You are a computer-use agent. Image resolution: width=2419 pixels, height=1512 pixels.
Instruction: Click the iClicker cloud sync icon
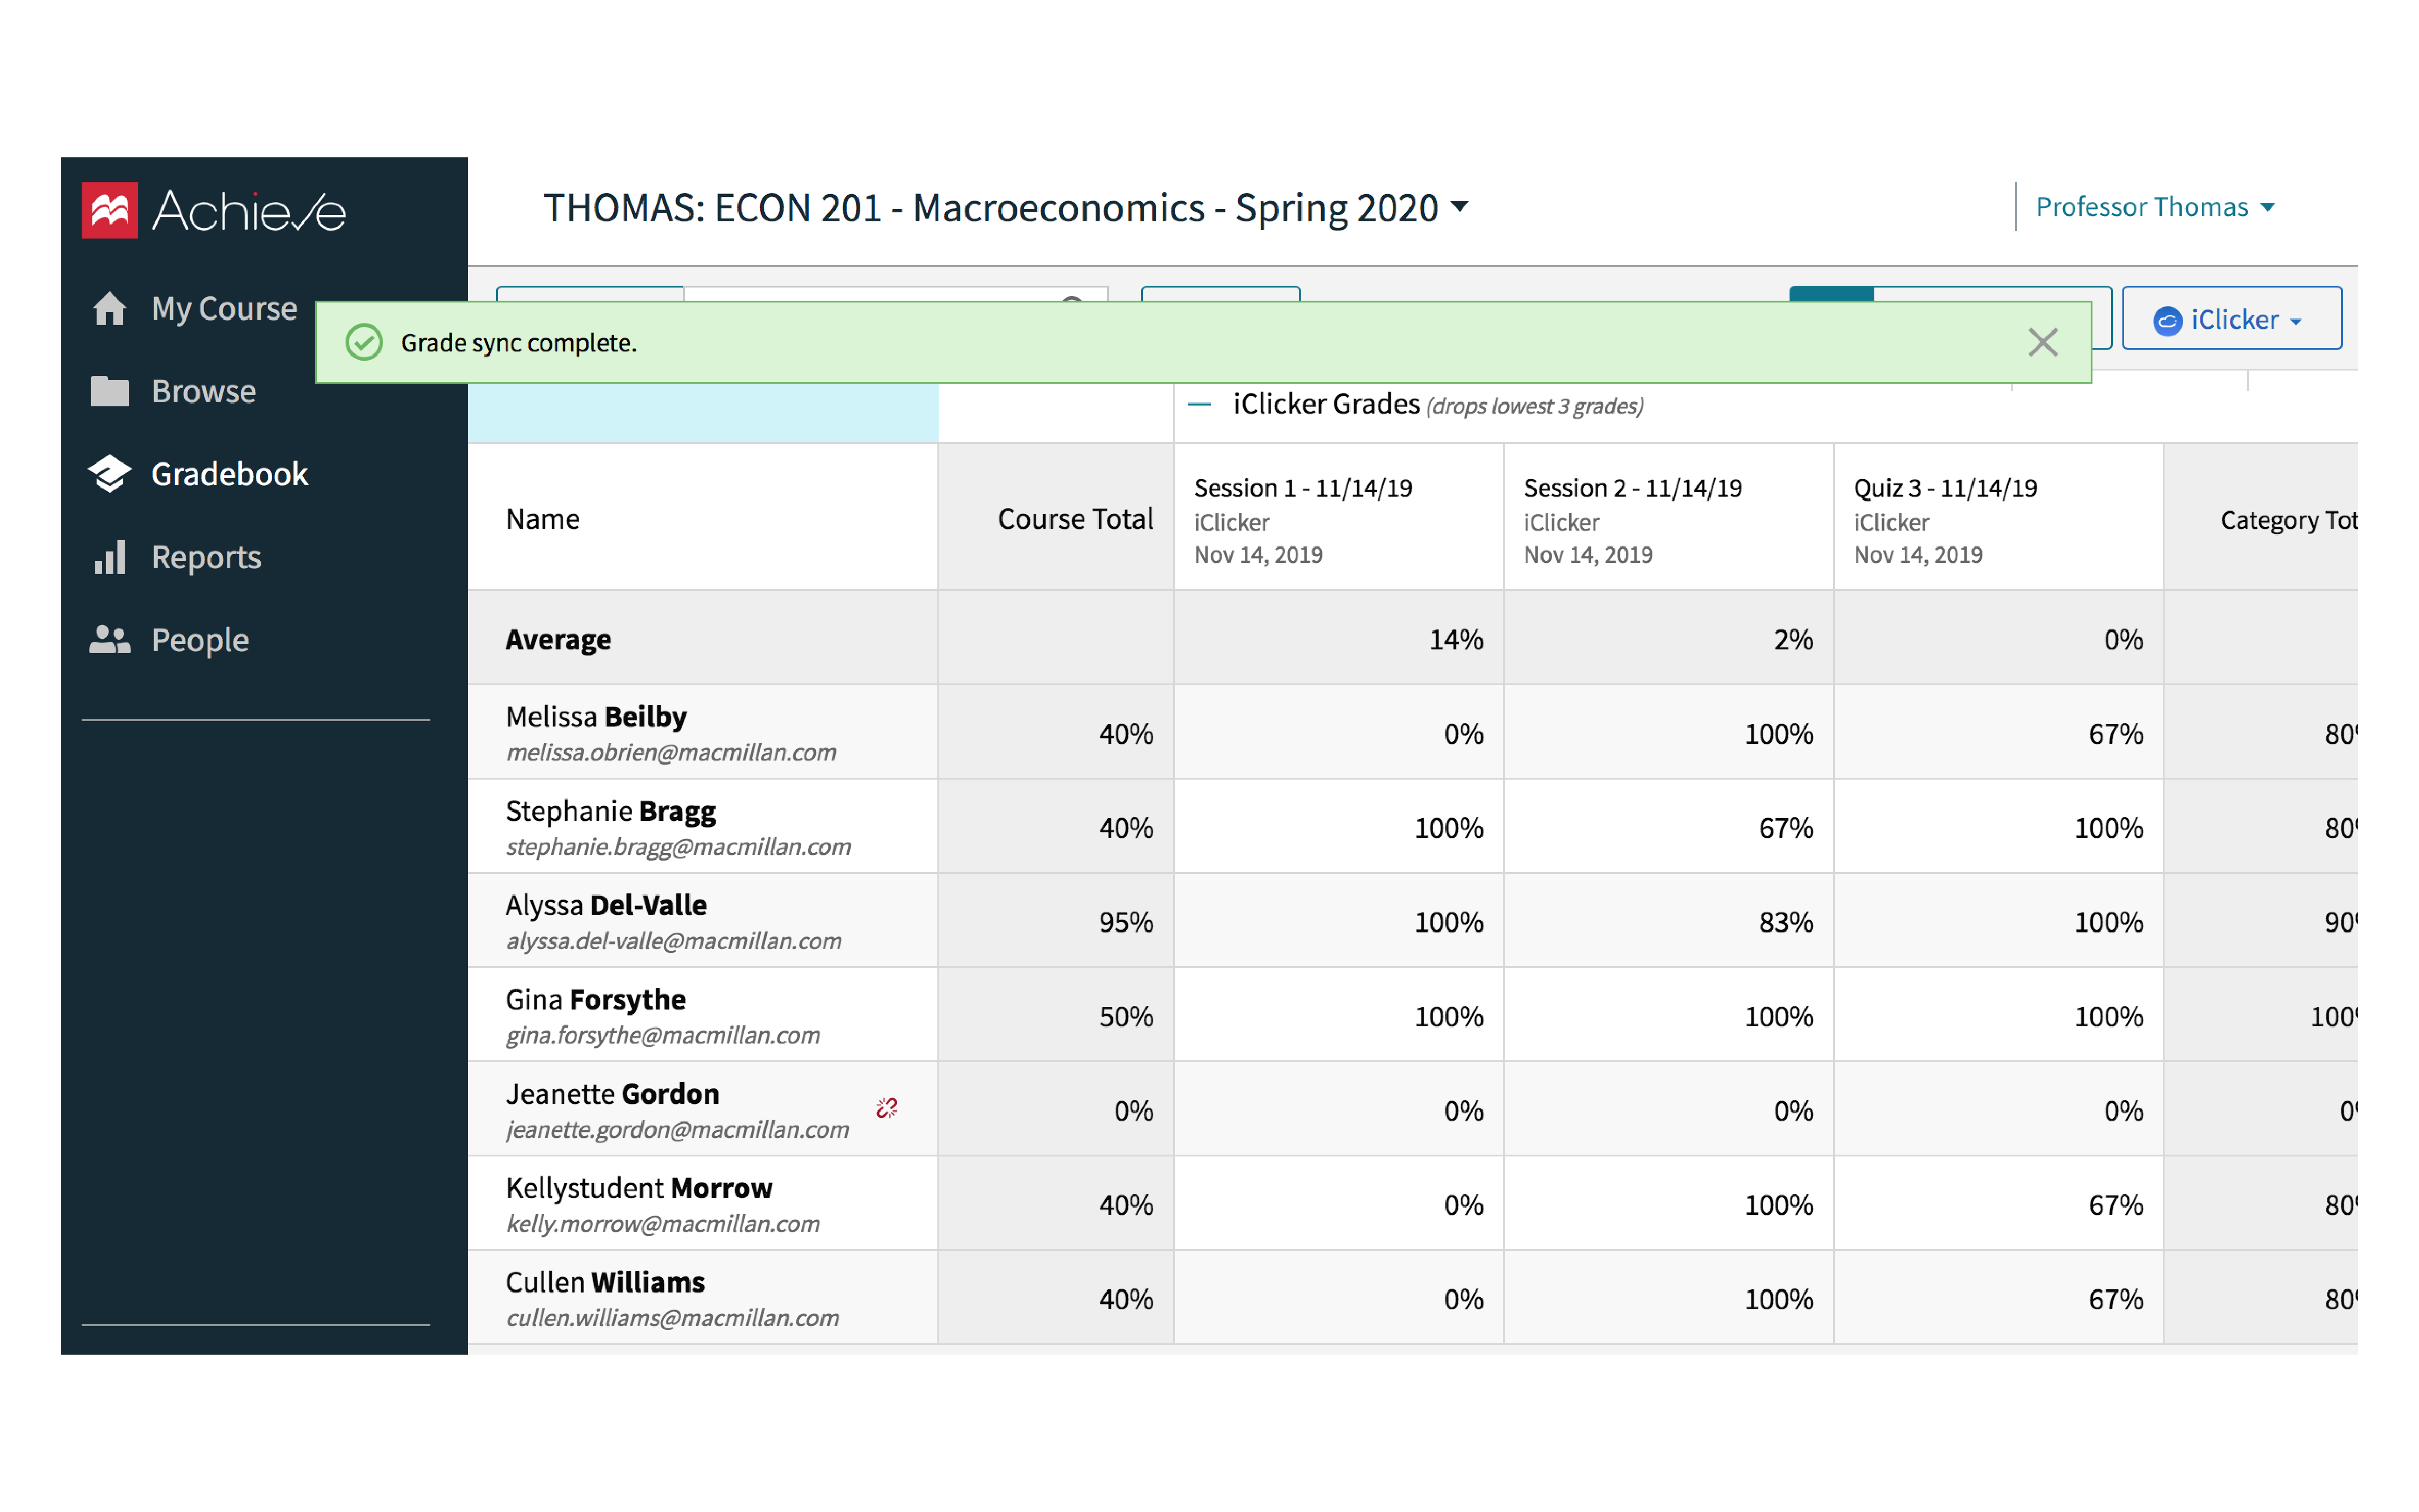(x=2166, y=321)
